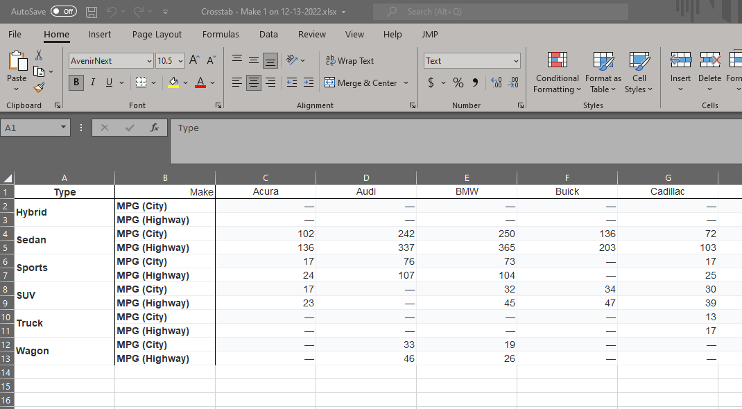Click the Cut scissors icon
The height and width of the screenshot is (409, 742).
click(39, 55)
